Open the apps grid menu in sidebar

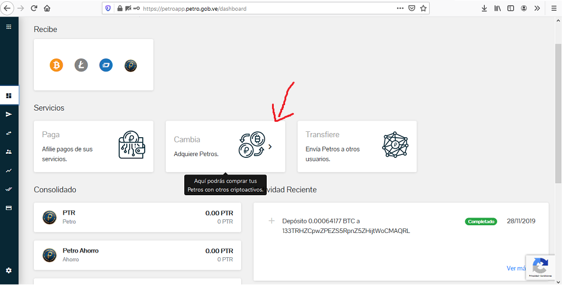[9, 27]
